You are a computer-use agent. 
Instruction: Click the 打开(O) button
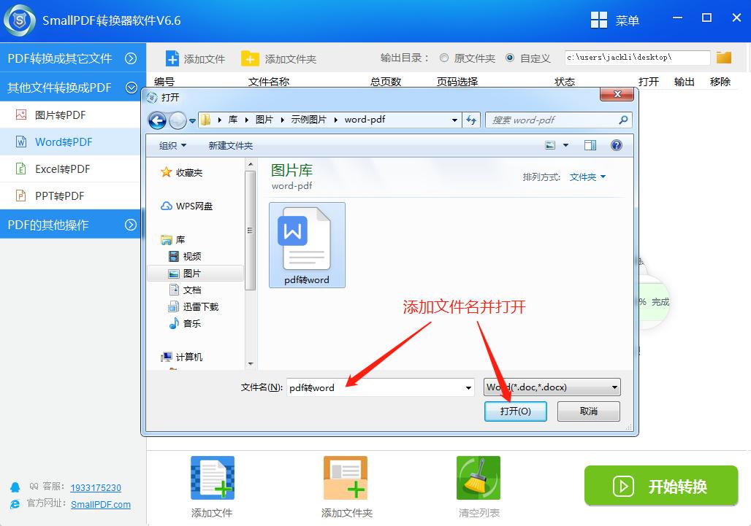click(x=515, y=411)
